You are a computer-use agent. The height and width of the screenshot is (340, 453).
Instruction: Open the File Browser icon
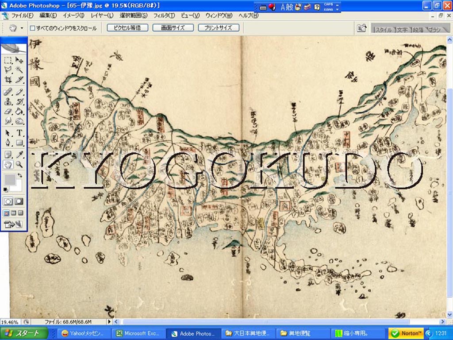click(361, 28)
